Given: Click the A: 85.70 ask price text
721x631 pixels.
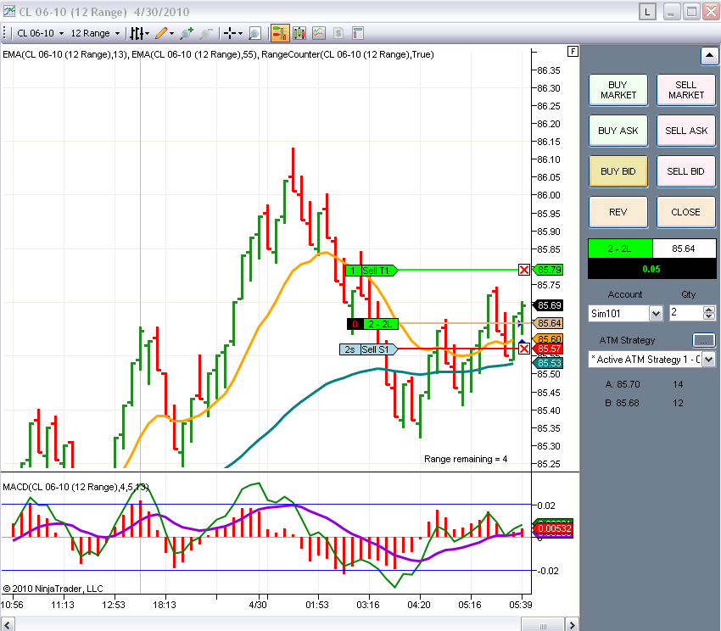Looking at the screenshot, I should pyautogui.click(x=623, y=384).
